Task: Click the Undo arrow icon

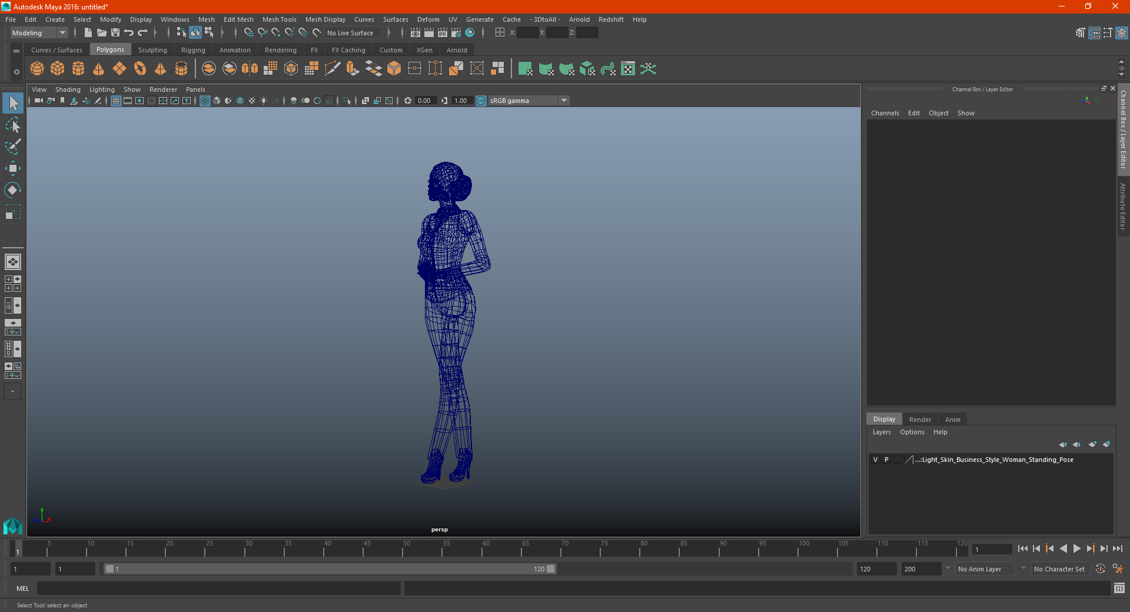Action: coord(129,33)
